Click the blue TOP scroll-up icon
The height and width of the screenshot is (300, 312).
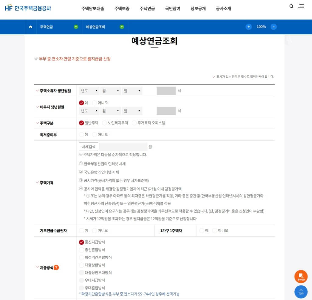point(301,292)
